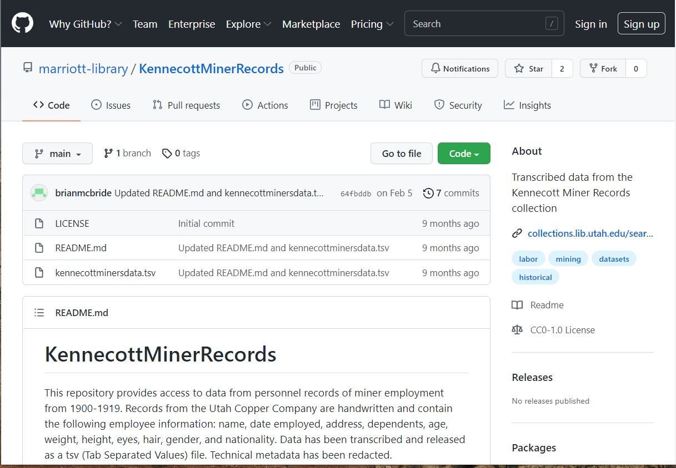Click the Go to file button
The width and height of the screenshot is (676, 468).
point(402,154)
